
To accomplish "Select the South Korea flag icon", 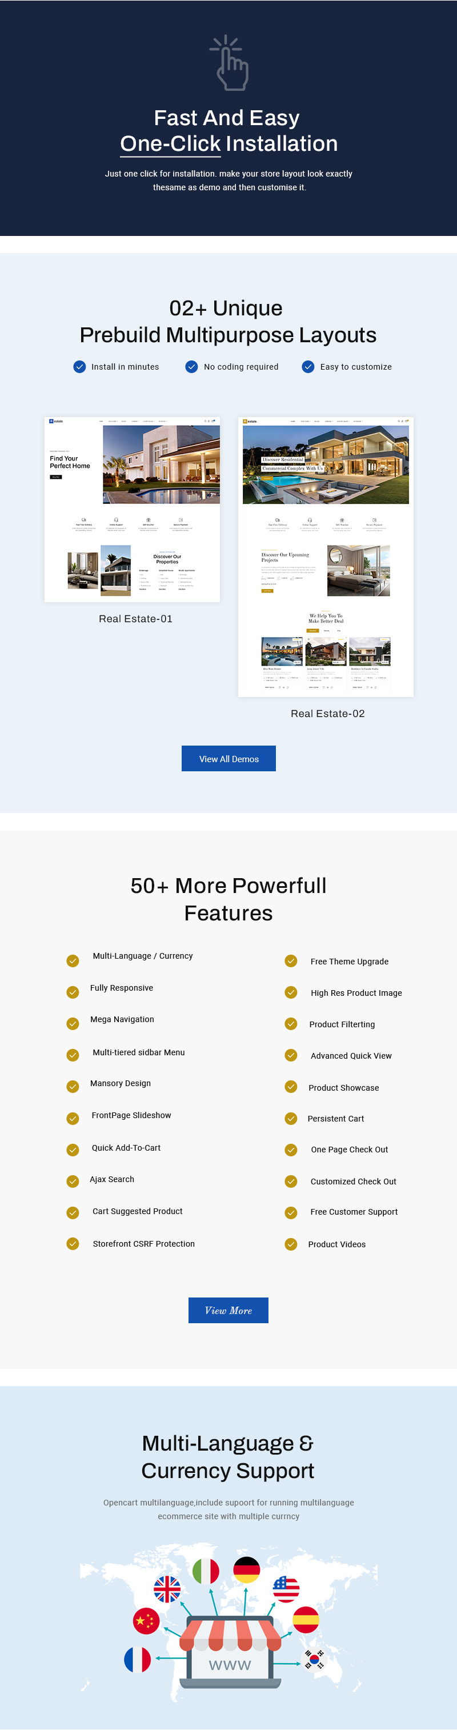I will tap(314, 1659).
